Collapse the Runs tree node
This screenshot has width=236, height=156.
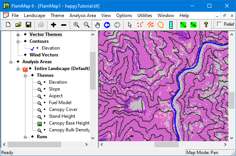[25, 137]
